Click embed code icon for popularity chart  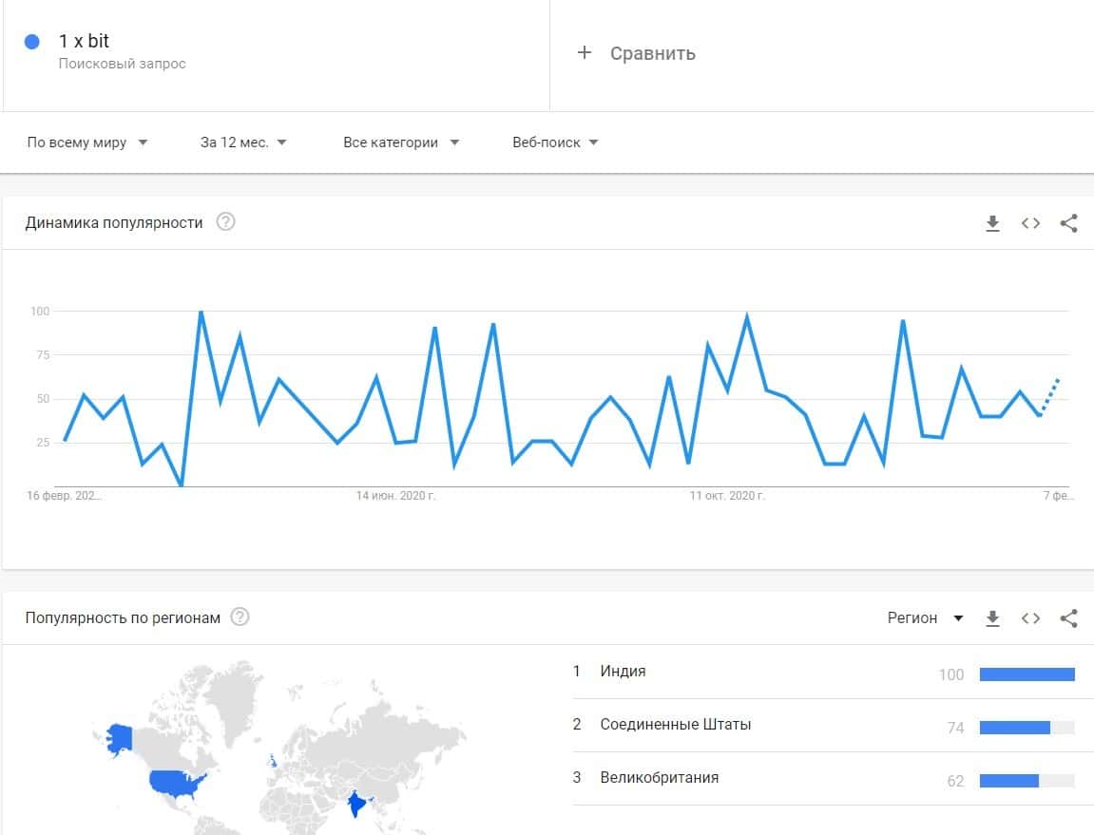coord(1030,223)
